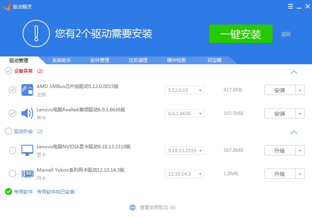This screenshot has width=312, height=218.
Task: Click the 417.8KB size value
Action: [x=232, y=90]
